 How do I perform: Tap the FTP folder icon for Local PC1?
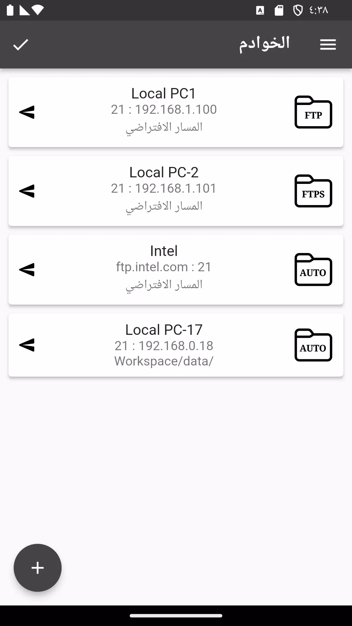point(313,112)
